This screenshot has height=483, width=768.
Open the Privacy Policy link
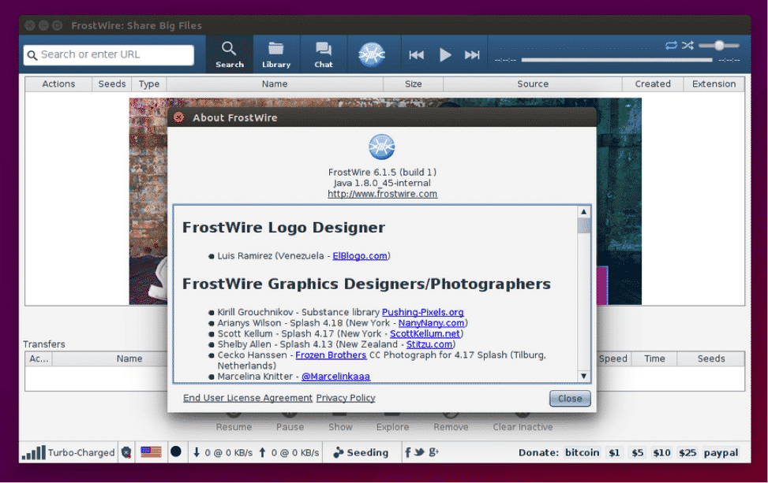(x=346, y=398)
